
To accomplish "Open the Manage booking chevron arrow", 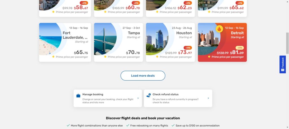I will [x=138, y=98].
